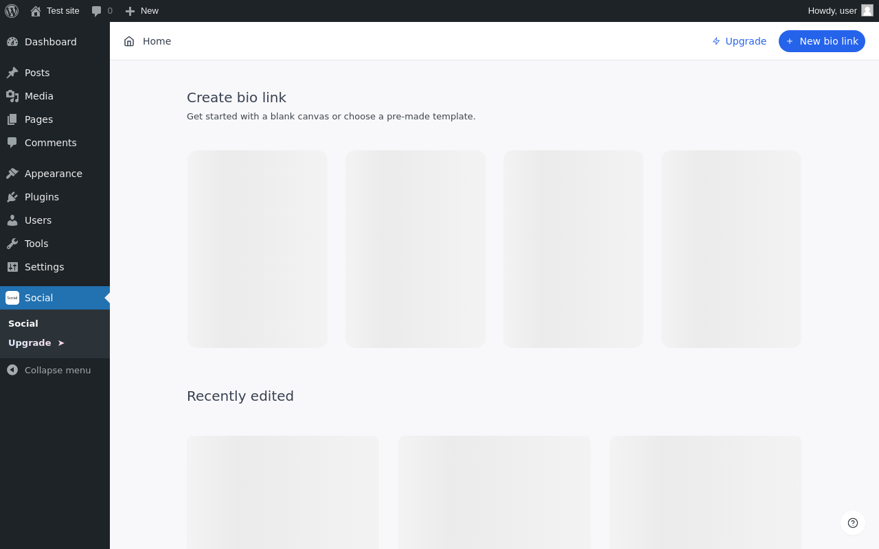This screenshot has height=549, width=879.
Task: Click the Dashboard gauge icon
Action: pos(12,42)
